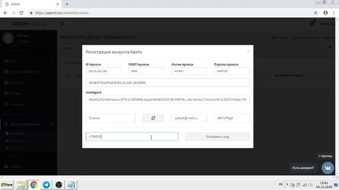Bookmark page with the star icon
Screen dimensions: 339x190
316,13
